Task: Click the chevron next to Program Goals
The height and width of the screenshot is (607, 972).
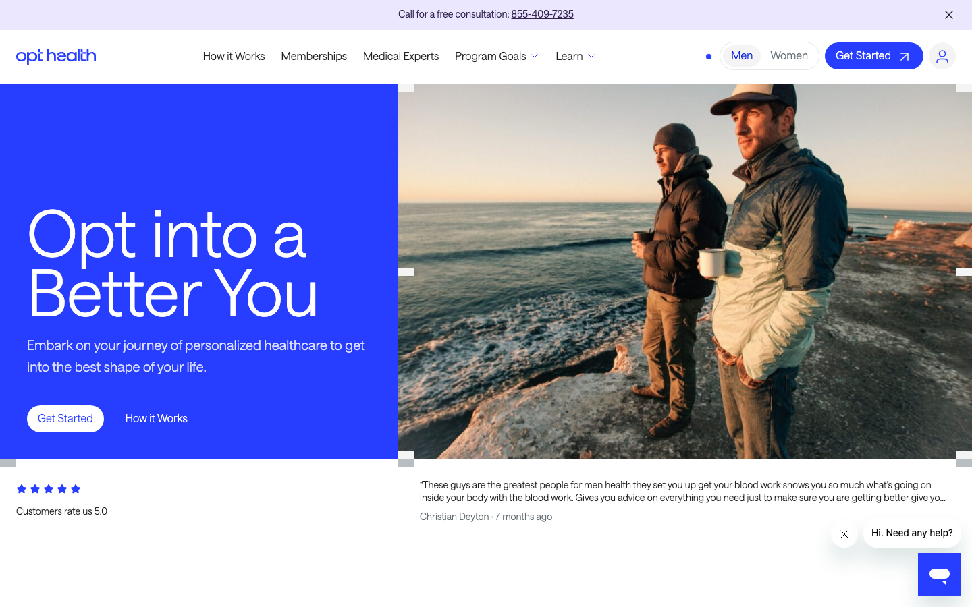Action: (x=535, y=57)
